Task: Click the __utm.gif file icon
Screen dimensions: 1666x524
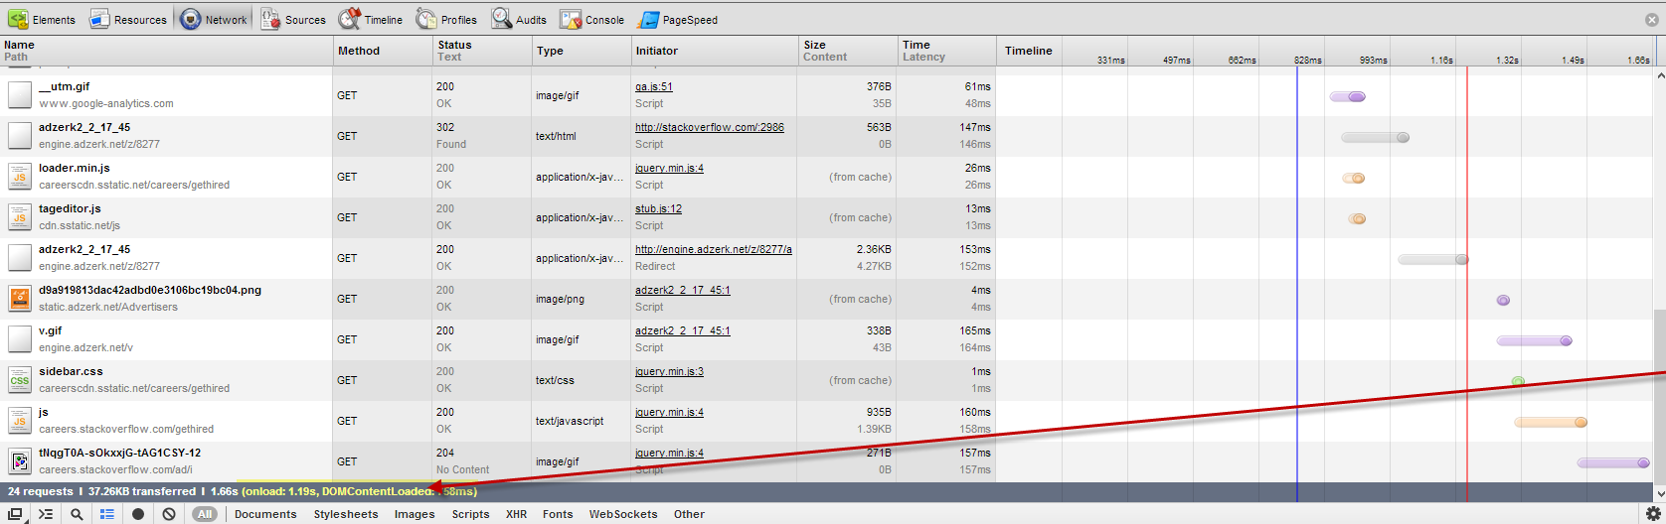Action: pyautogui.click(x=20, y=95)
